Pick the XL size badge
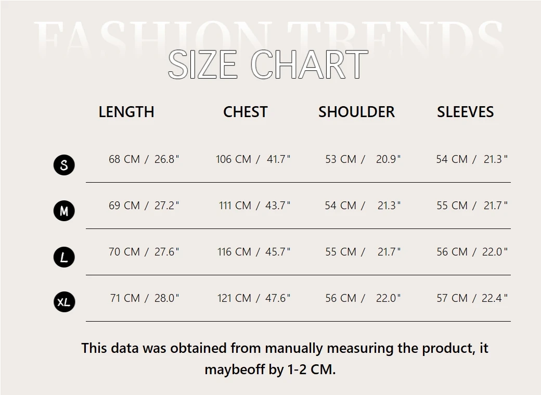 pos(64,302)
